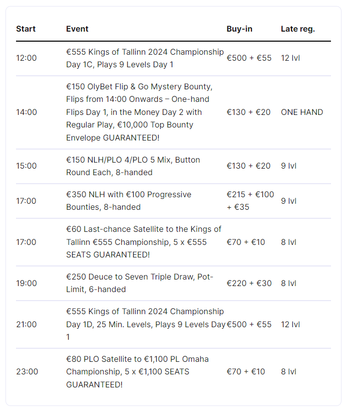Click the 19:00 start time
This screenshot has width=346, height=408.
27,283
